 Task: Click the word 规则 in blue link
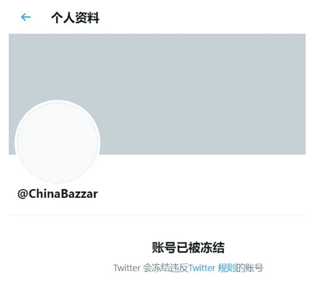coord(227,268)
